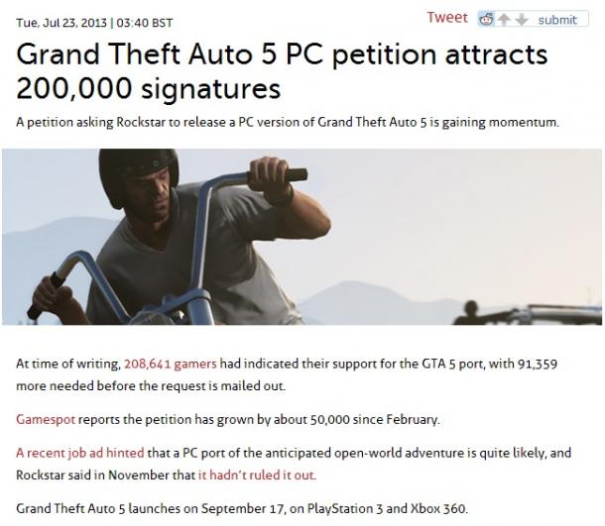Viewport: 605px width, 526px height.
Task: Follow the Gamespot source link
Action: tap(46, 419)
